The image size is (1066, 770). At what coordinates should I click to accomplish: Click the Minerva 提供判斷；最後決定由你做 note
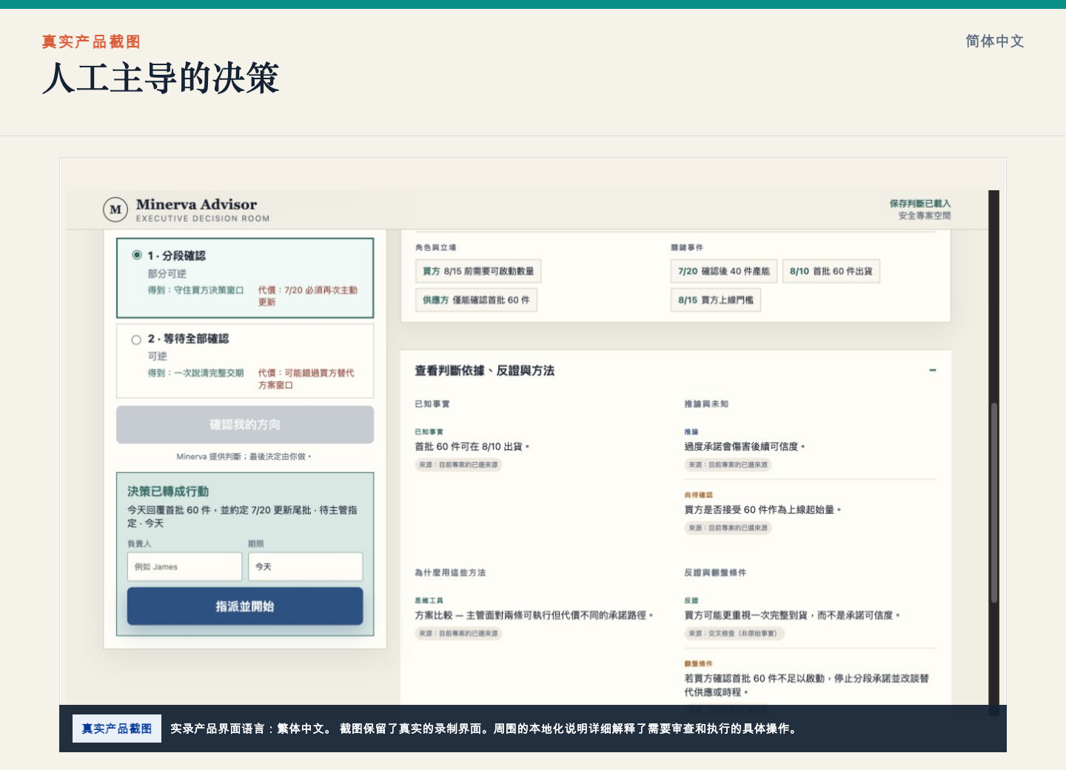(x=244, y=457)
